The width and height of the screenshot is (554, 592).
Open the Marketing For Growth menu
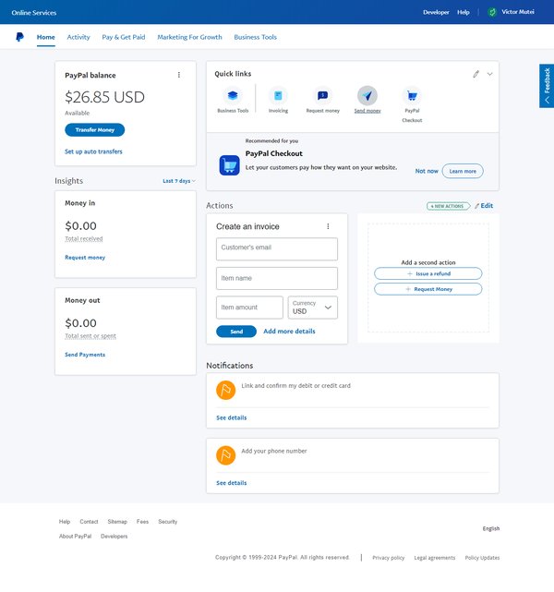189,37
